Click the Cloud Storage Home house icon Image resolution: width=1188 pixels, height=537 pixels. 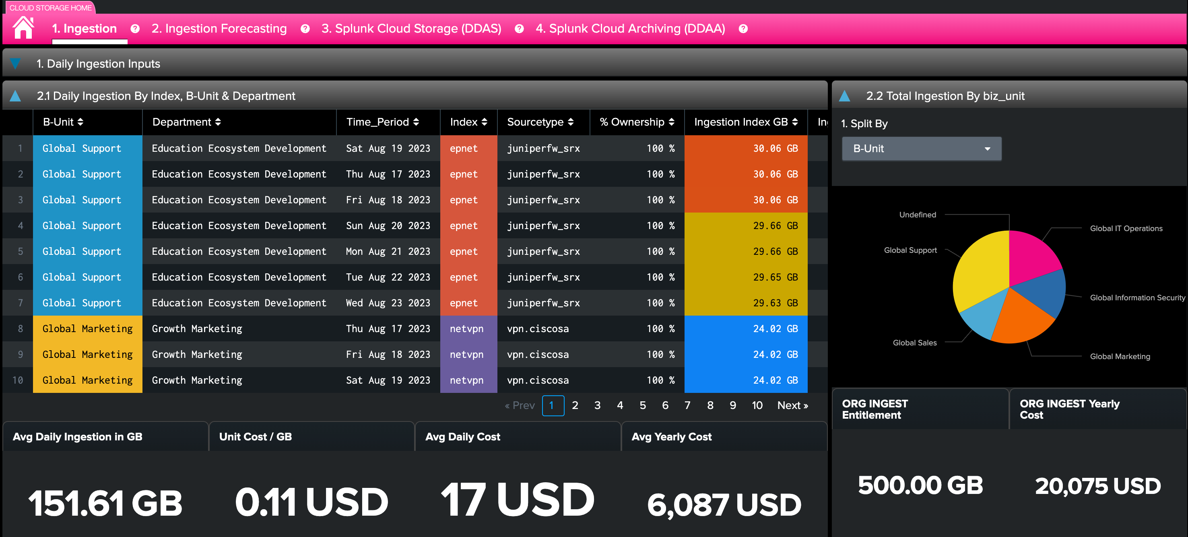click(23, 28)
